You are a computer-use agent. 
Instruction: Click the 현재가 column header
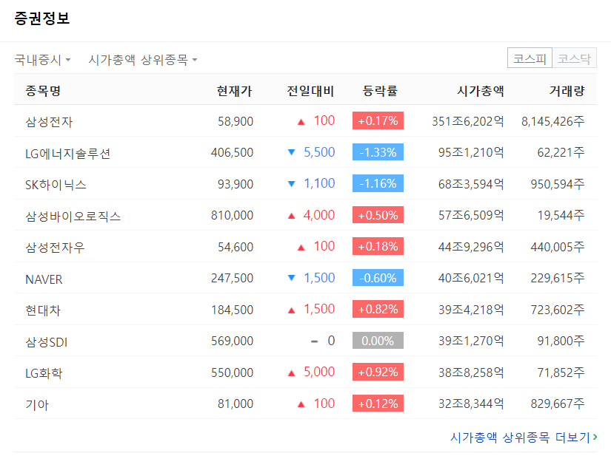coord(235,91)
